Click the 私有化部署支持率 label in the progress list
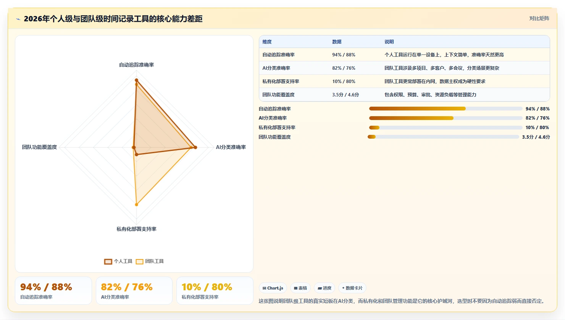 277,128
